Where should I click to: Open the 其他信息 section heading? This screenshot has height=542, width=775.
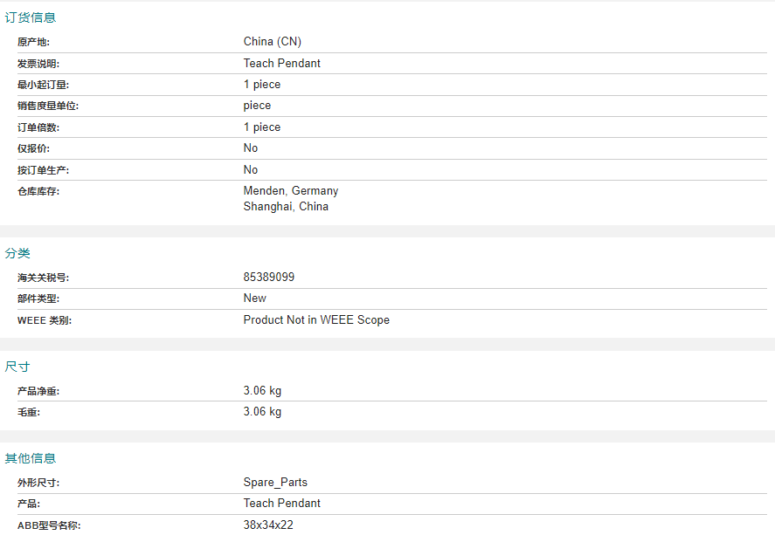pyautogui.click(x=31, y=458)
